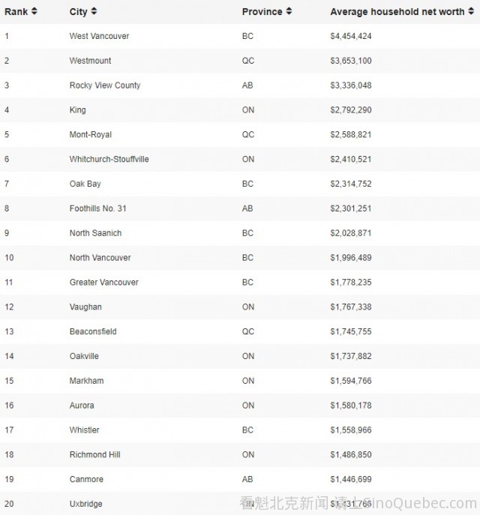Select Beaconsfield in the city list

(93, 331)
